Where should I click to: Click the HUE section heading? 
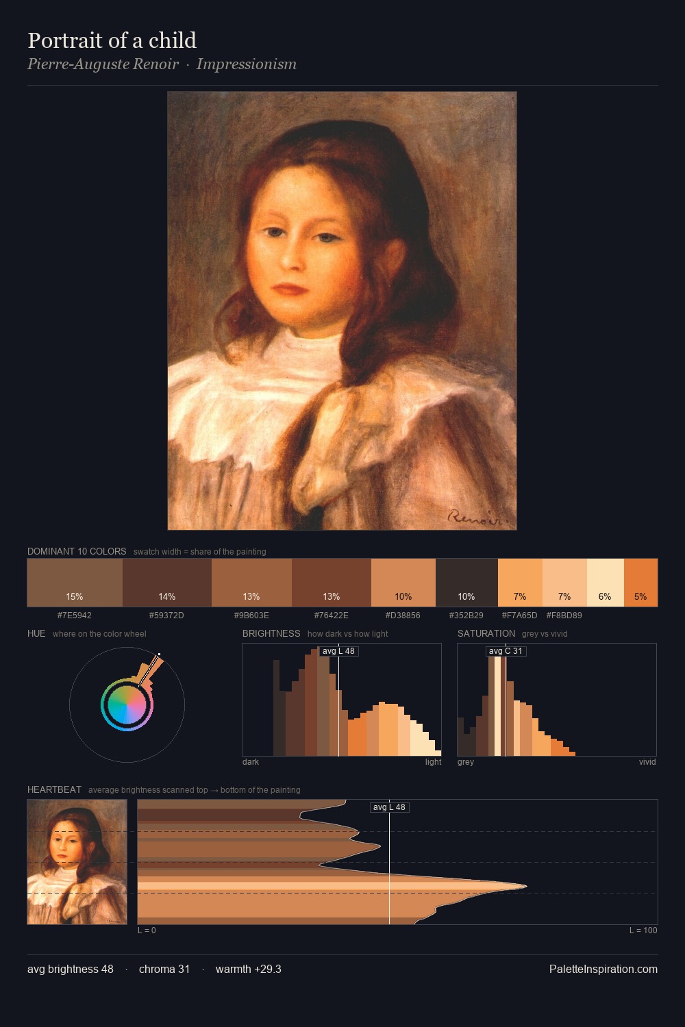(36, 633)
